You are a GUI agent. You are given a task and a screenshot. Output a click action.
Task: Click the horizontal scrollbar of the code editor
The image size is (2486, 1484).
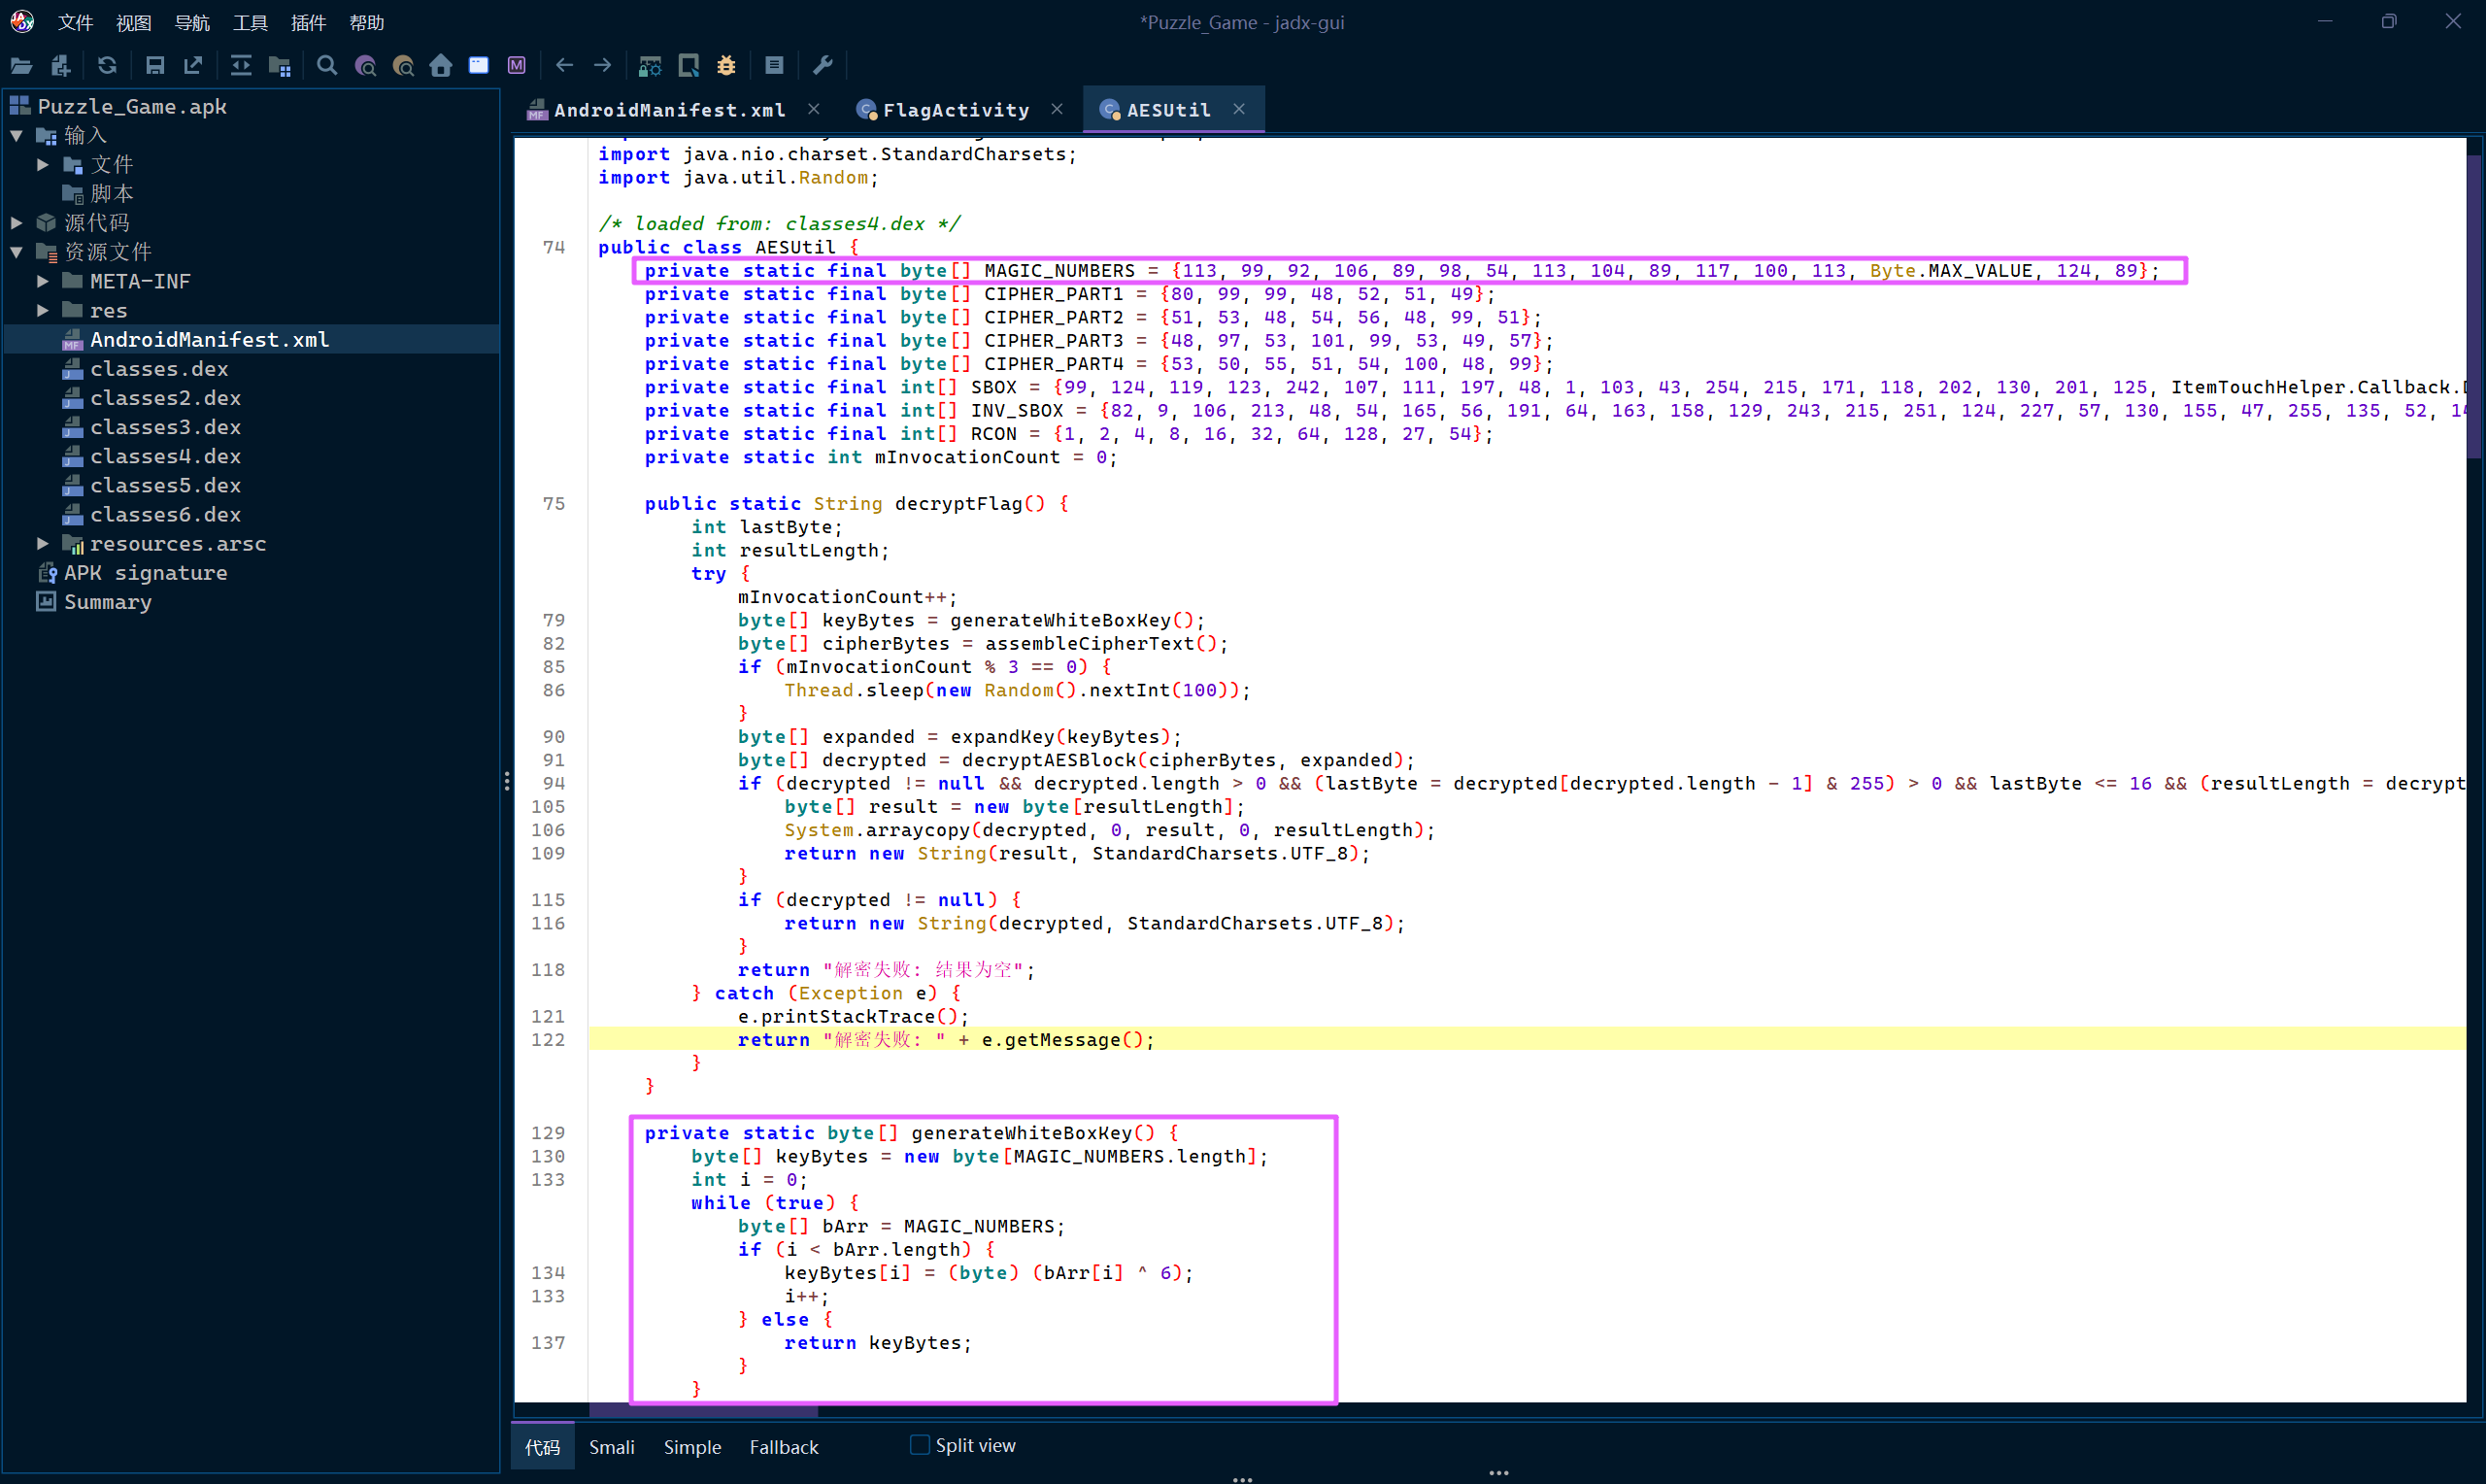tap(703, 1410)
